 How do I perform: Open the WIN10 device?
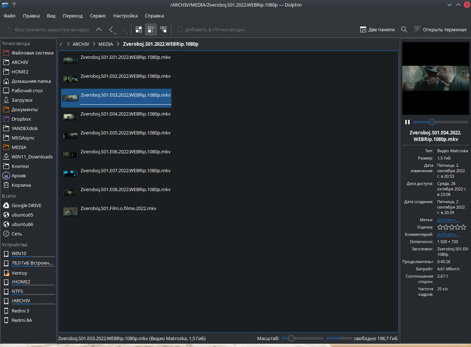28,254
